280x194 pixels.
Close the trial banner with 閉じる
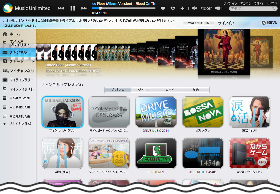coord(269,23)
